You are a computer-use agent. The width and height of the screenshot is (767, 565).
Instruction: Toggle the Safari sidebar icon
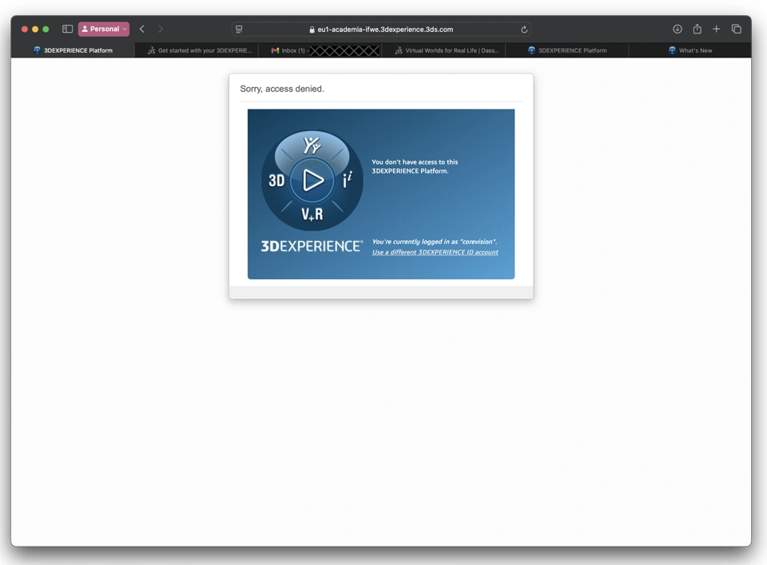coord(67,29)
